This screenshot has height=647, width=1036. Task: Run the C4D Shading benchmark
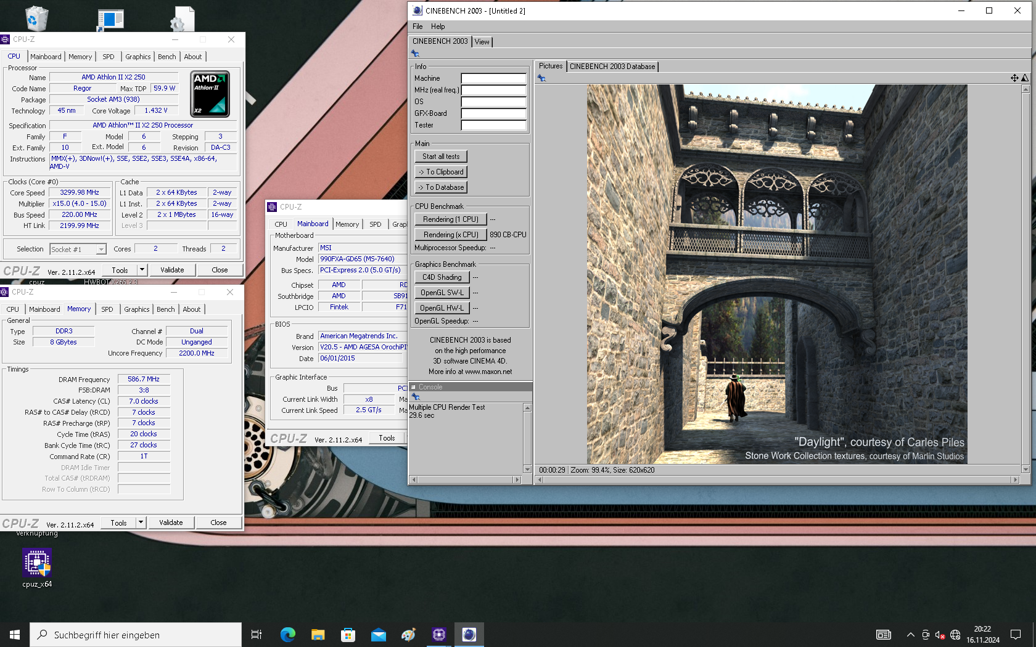(x=442, y=277)
